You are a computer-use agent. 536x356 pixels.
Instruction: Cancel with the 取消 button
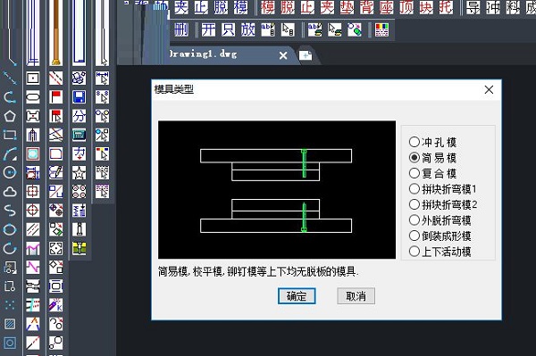pos(356,296)
